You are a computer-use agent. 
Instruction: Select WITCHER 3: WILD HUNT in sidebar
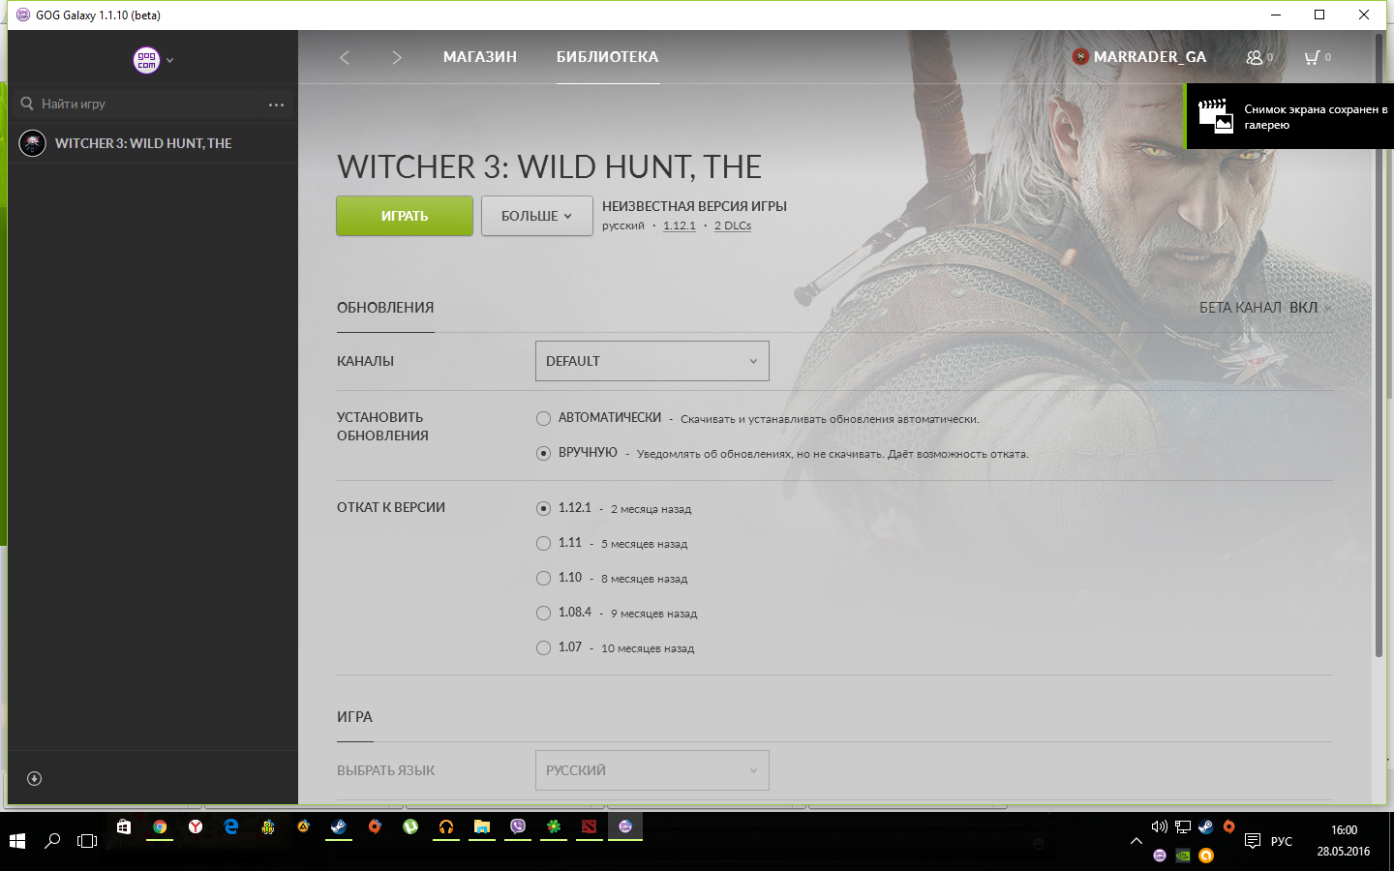[x=153, y=143]
